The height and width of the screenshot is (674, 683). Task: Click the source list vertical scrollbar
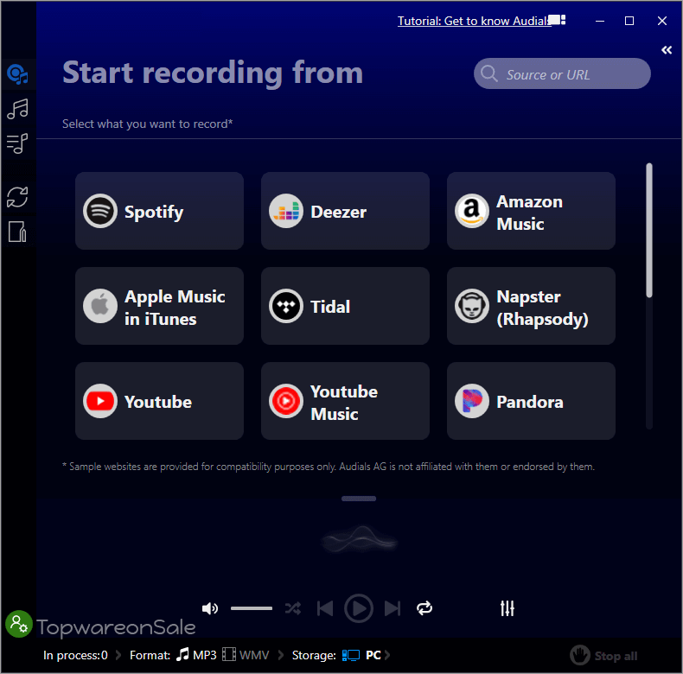tap(649, 231)
